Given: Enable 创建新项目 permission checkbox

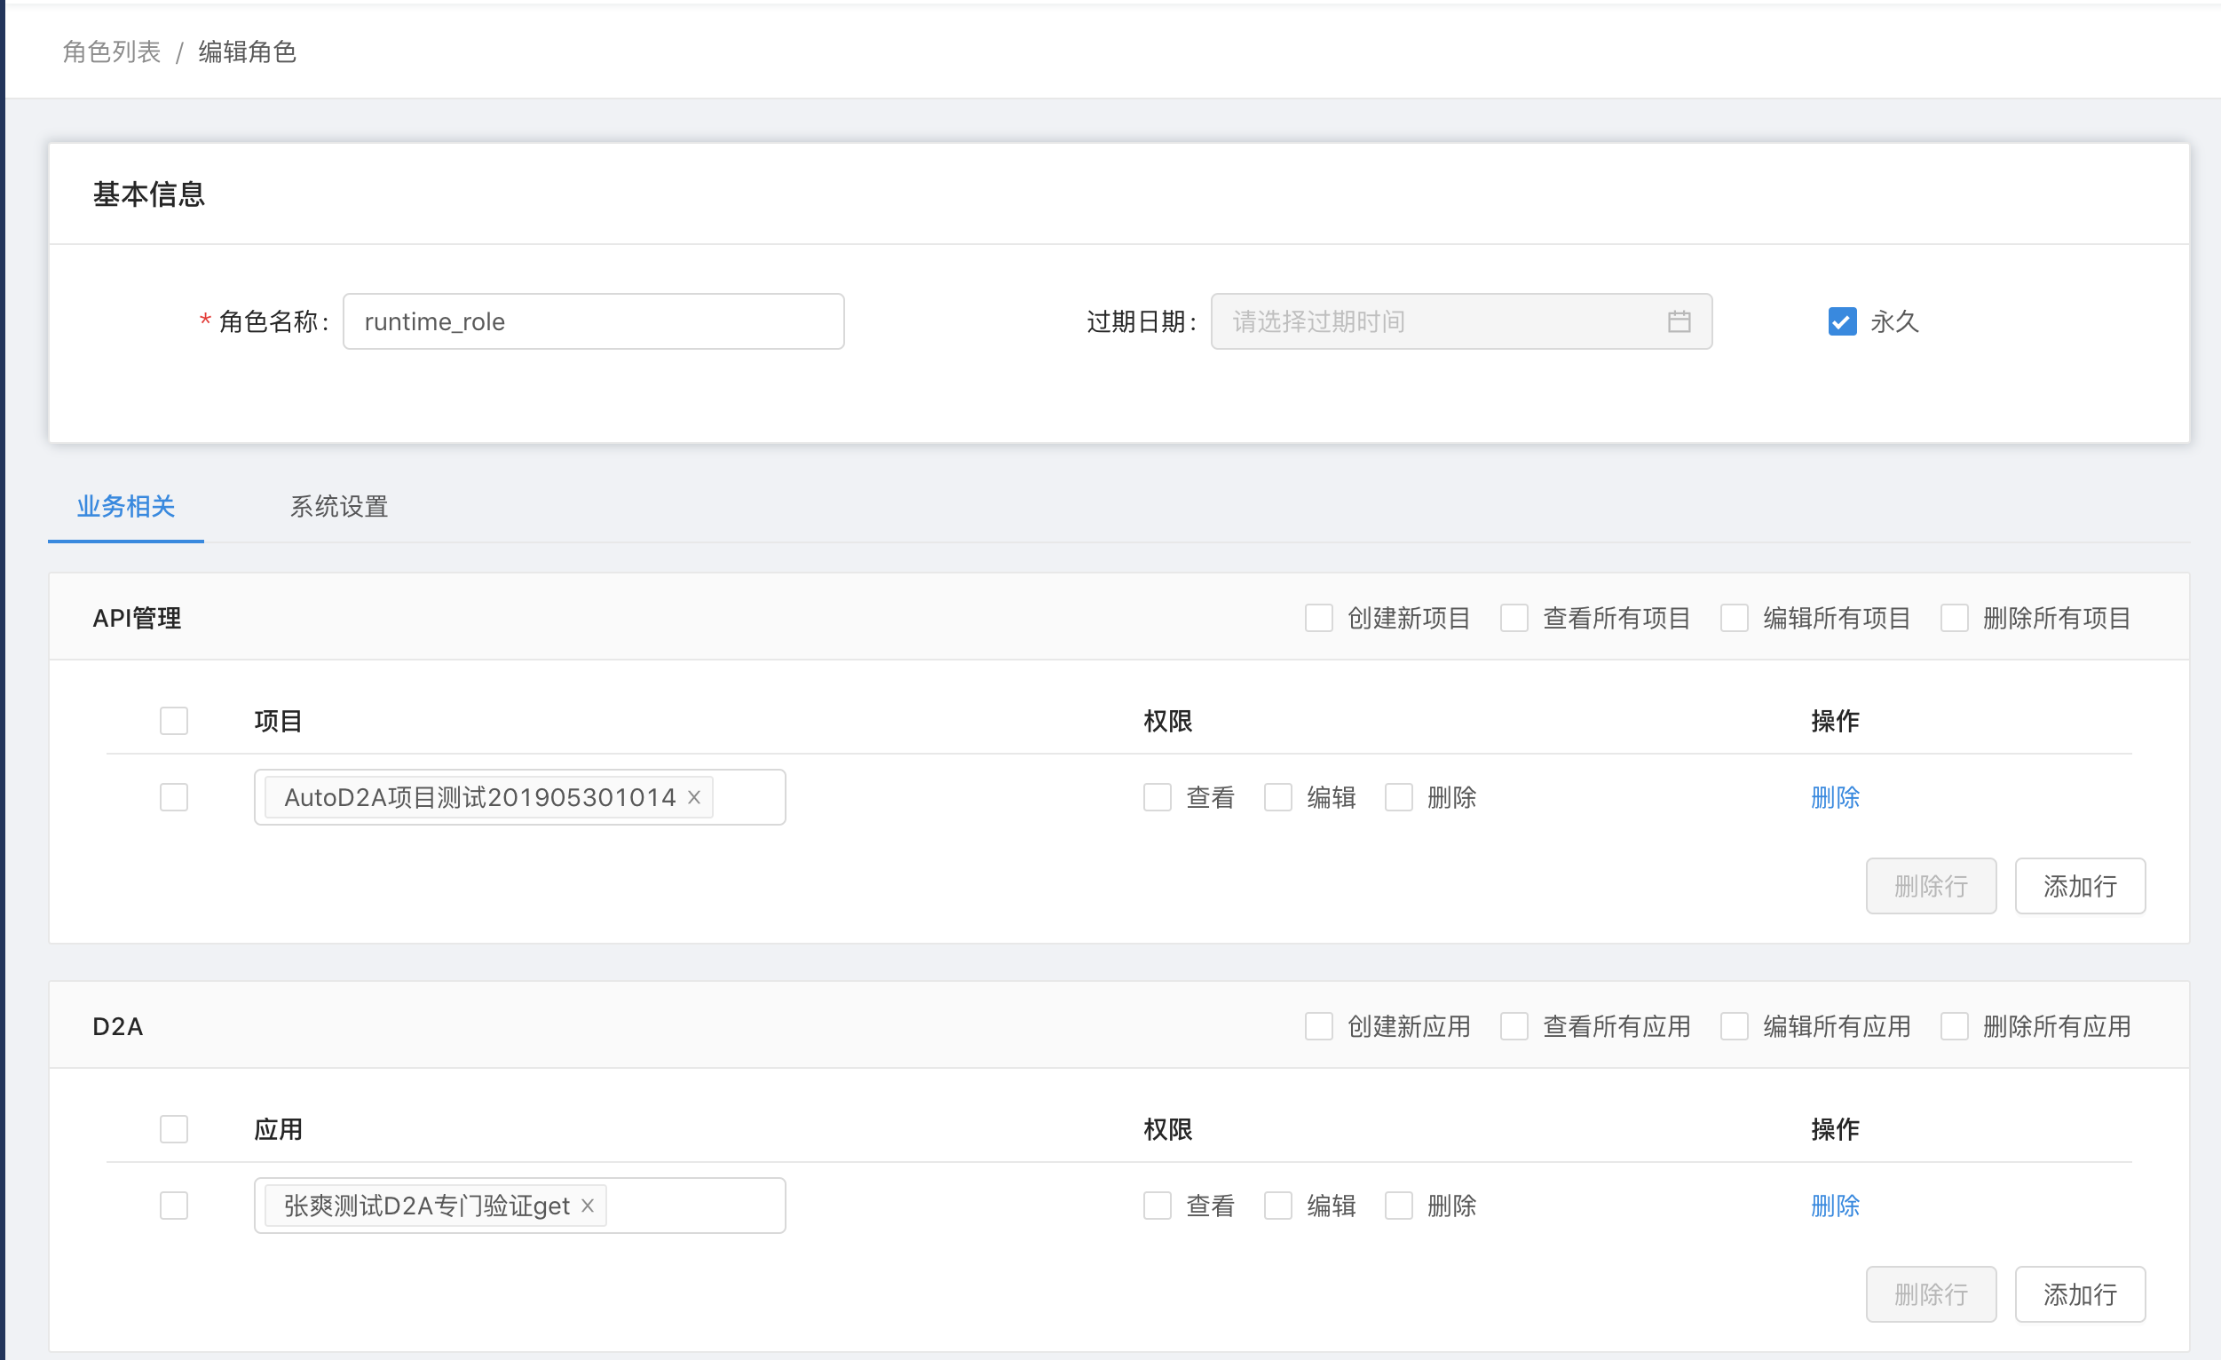Looking at the screenshot, I should coord(1319,618).
